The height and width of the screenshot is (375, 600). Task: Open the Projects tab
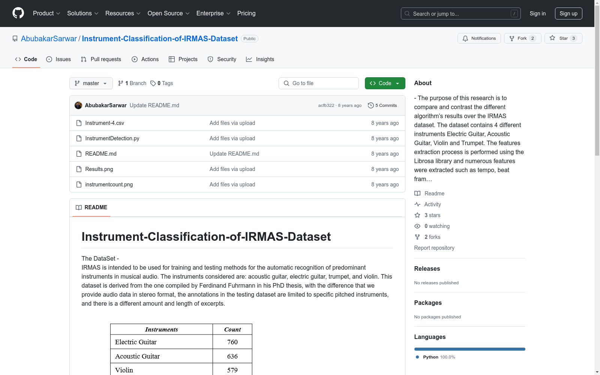(x=183, y=59)
